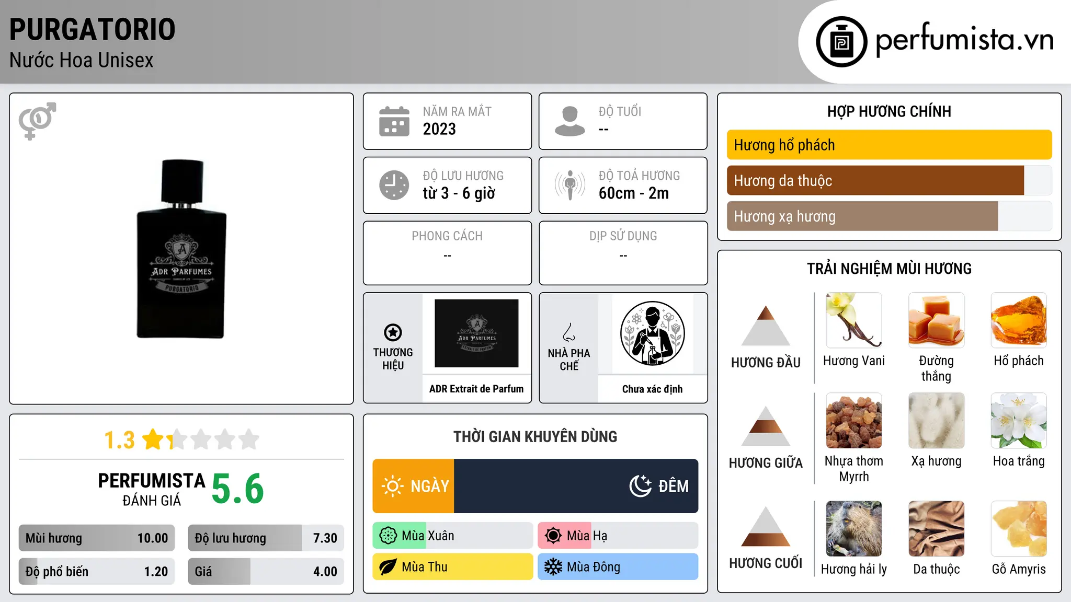
Task: Click the Chưa xác định perfumer label
Action: click(652, 389)
